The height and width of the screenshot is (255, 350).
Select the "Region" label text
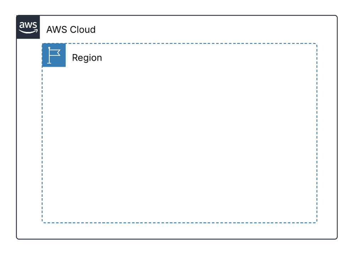click(87, 58)
